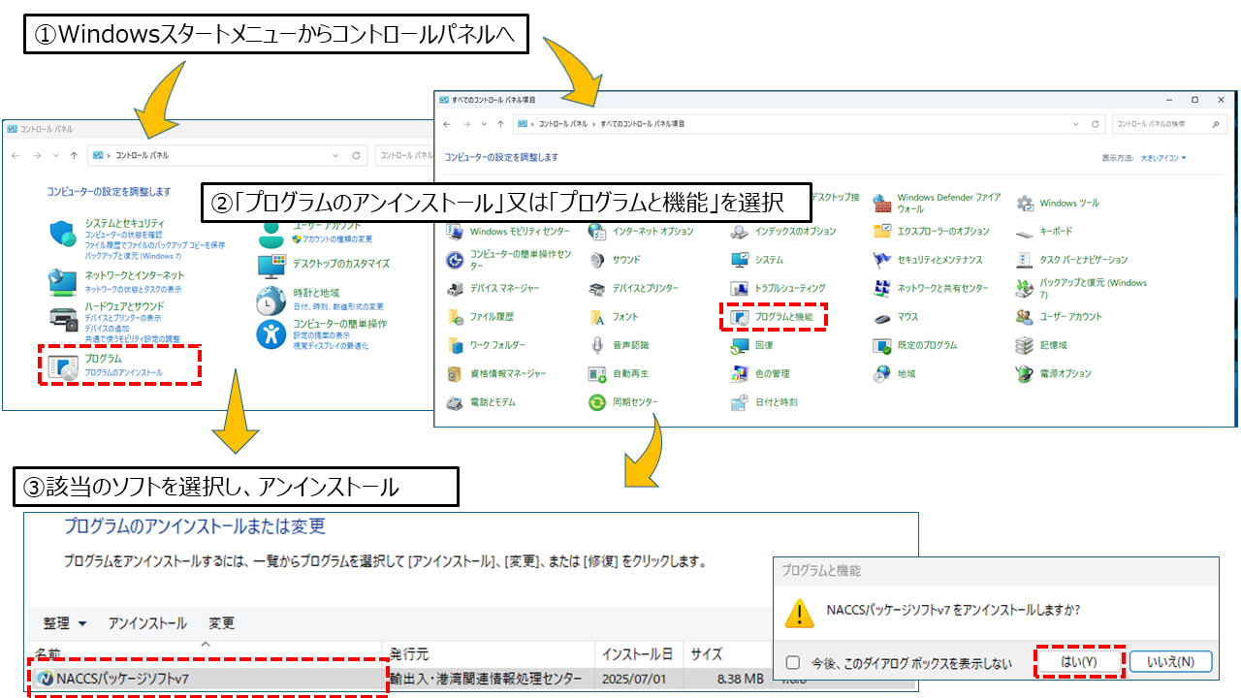Check 今後、このダイアログ ボックスを表示しない checkbox
1241x698 pixels.
pos(793,663)
